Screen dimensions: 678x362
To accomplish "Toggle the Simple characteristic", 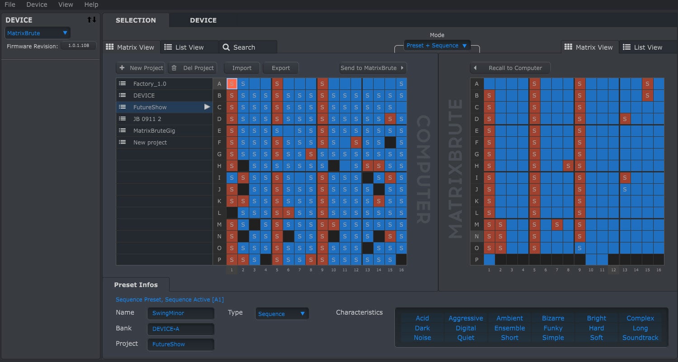I will click(553, 338).
